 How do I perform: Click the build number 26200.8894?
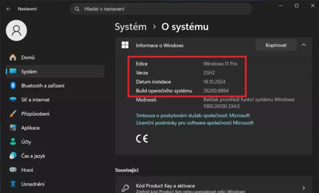pos(216,91)
